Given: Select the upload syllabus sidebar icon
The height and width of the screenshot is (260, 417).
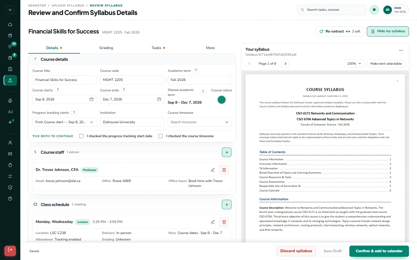Looking at the screenshot, I should [x=10, y=80].
